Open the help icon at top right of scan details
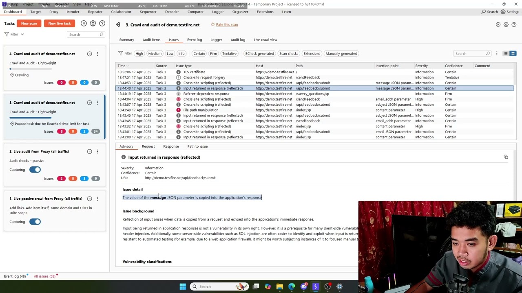 pyautogui.click(x=514, y=25)
